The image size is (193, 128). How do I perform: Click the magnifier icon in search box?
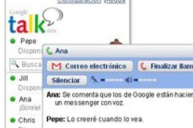15,64
